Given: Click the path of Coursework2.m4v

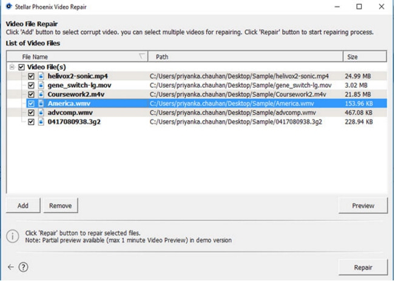Looking at the screenshot, I should tap(238, 94).
